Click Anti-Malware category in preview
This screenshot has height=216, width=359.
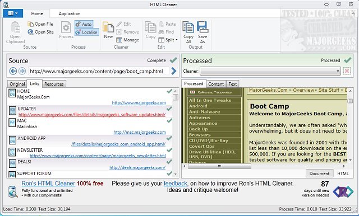(204, 112)
